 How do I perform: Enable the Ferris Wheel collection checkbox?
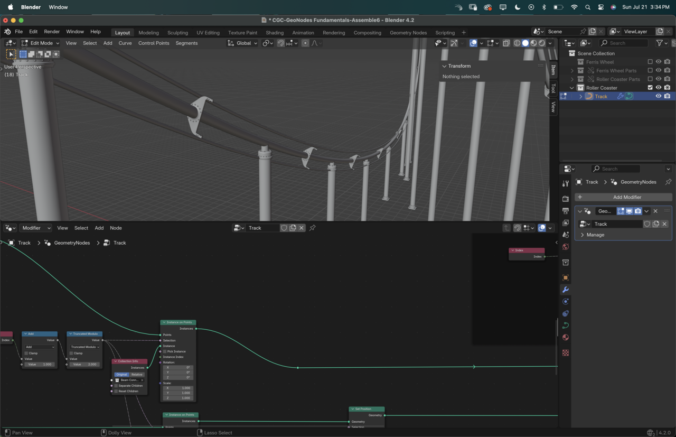650,62
